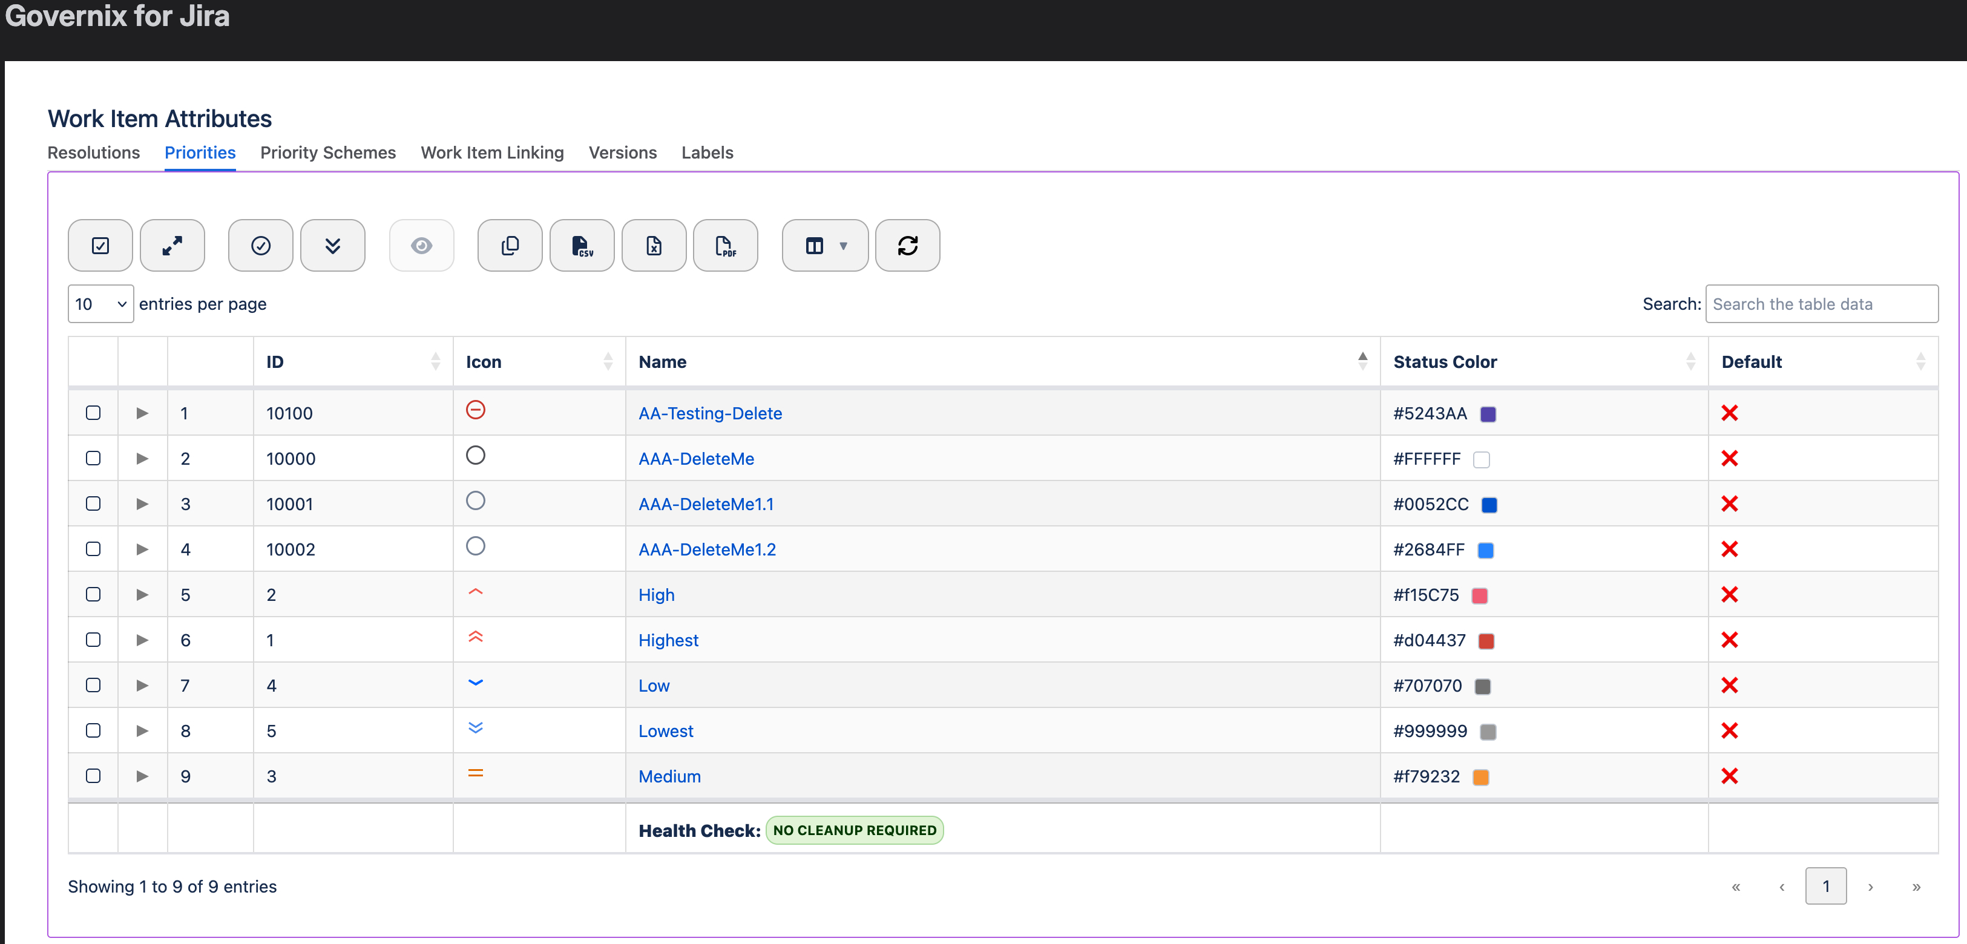Export table as PDF
This screenshot has width=1967, height=944.
click(x=726, y=245)
